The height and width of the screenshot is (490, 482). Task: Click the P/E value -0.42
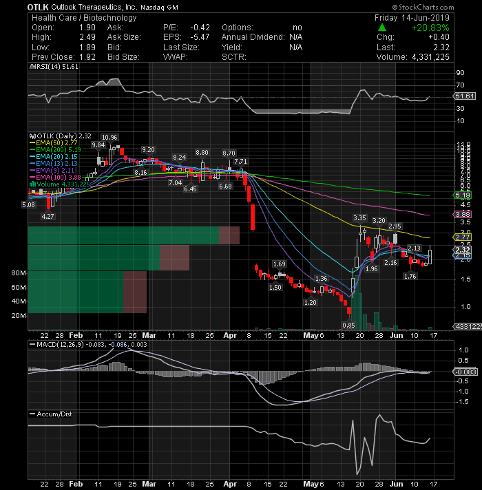pyautogui.click(x=200, y=28)
